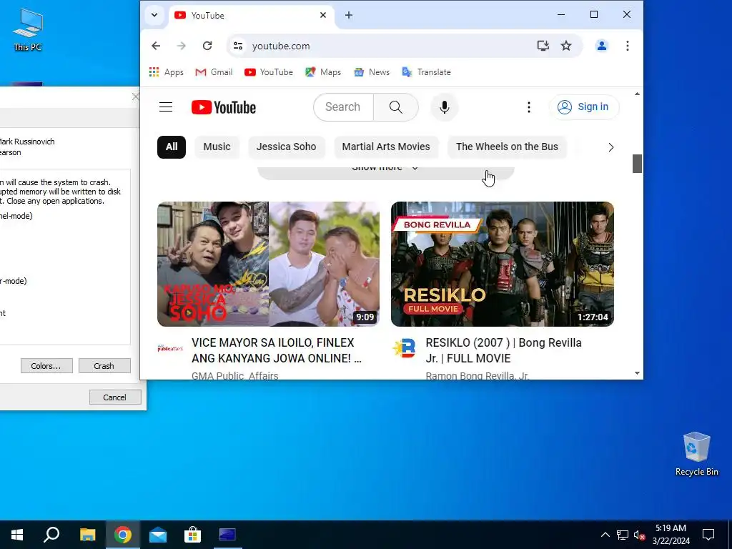This screenshot has height=549, width=732.
Task: Select This PC desktop icon
Action: coord(28,29)
